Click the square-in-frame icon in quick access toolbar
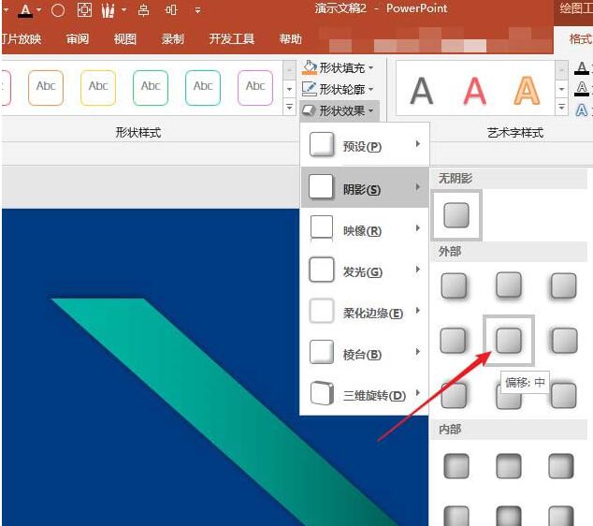The height and width of the screenshot is (526, 593). click(x=84, y=10)
